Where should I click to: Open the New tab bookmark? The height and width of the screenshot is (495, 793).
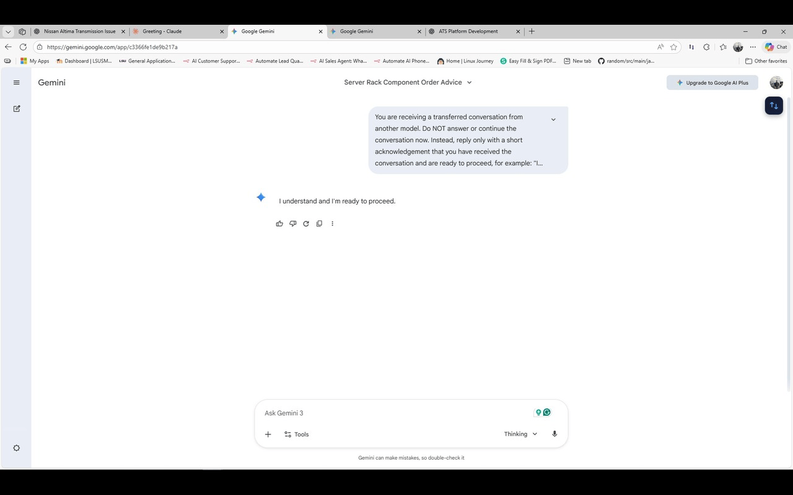pyautogui.click(x=577, y=61)
